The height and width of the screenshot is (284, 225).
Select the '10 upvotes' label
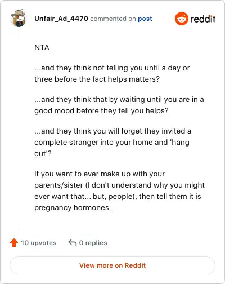[38, 243]
